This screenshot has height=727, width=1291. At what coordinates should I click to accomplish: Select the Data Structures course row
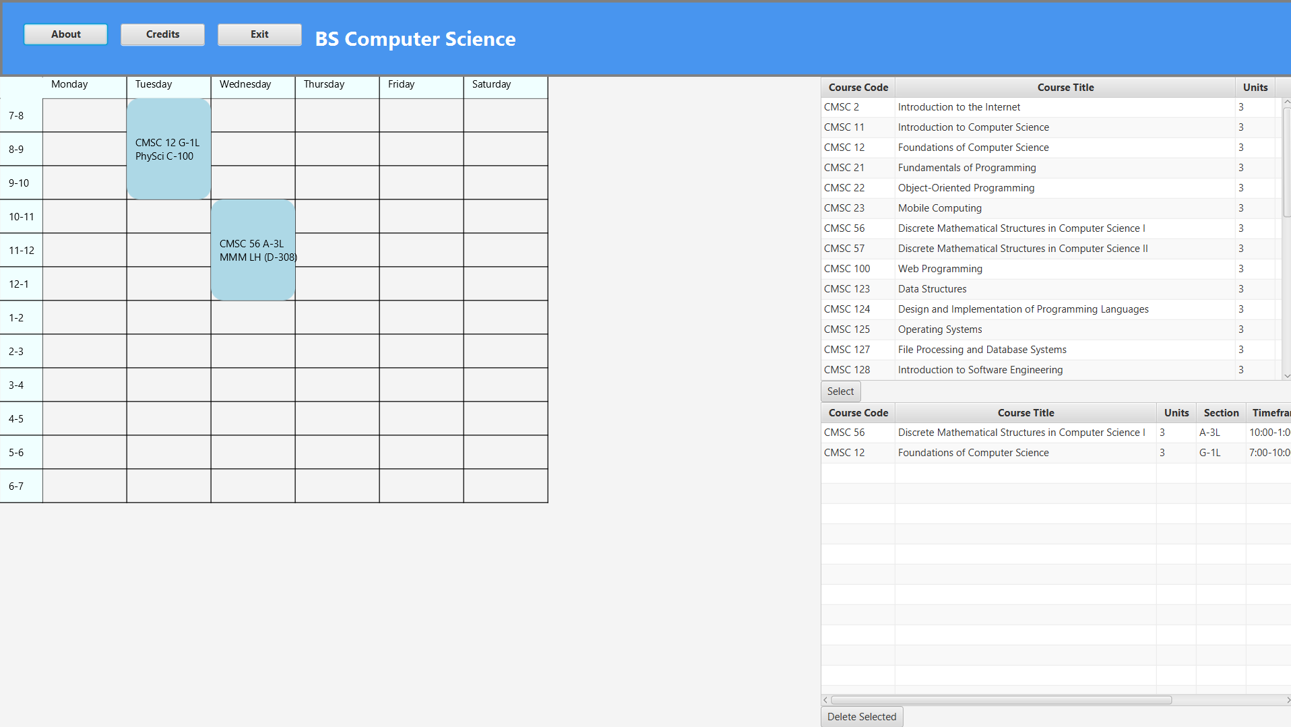[x=932, y=289]
